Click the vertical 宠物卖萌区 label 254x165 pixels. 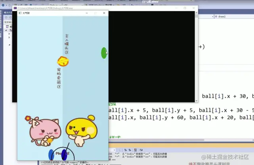coord(59,78)
